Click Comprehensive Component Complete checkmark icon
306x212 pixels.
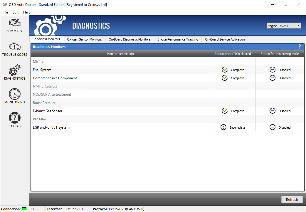[x=225, y=78]
